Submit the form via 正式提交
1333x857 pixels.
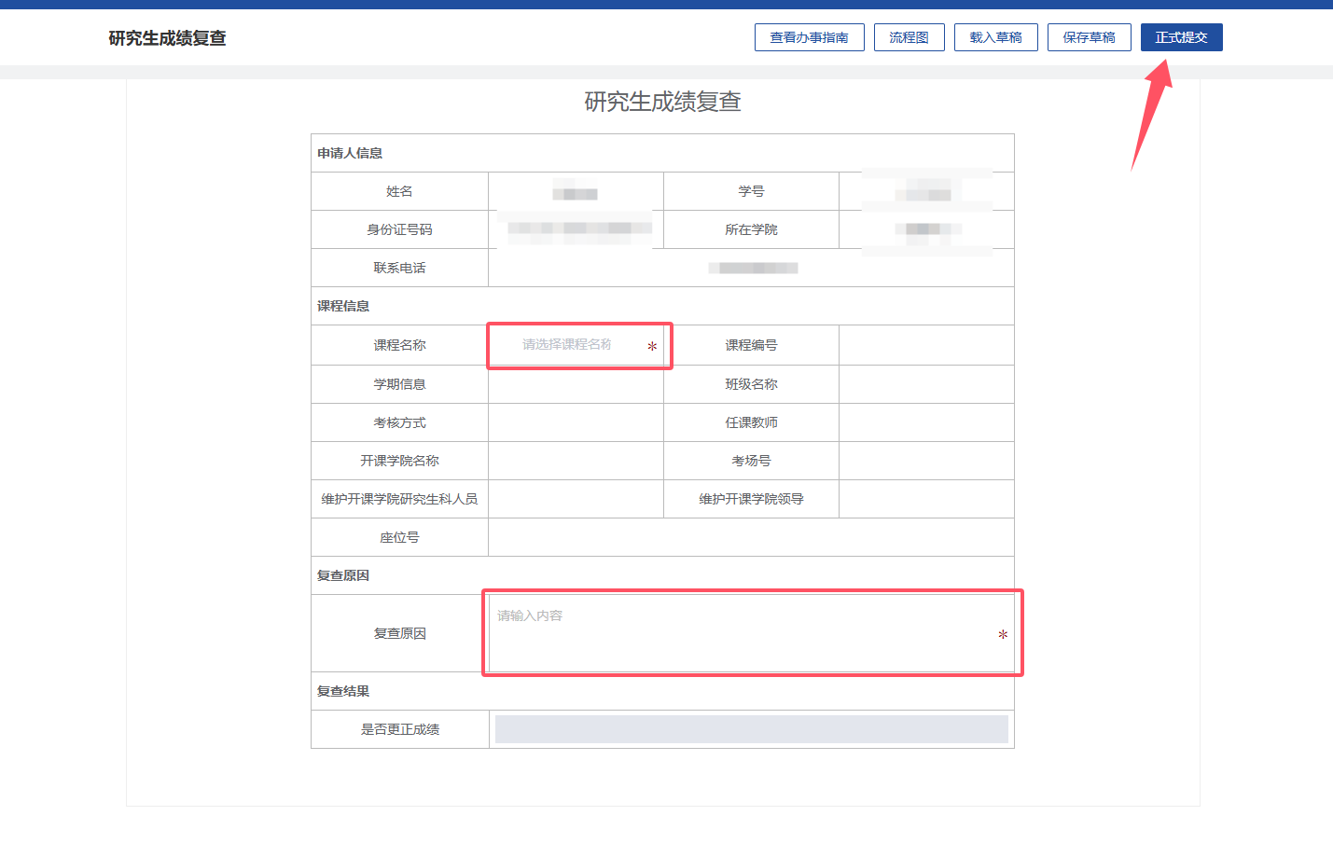1181,37
